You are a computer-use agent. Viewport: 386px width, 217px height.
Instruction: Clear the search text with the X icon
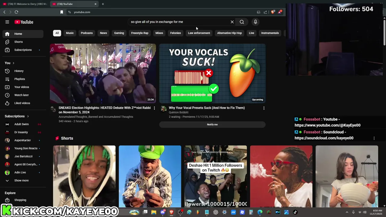(x=232, y=22)
